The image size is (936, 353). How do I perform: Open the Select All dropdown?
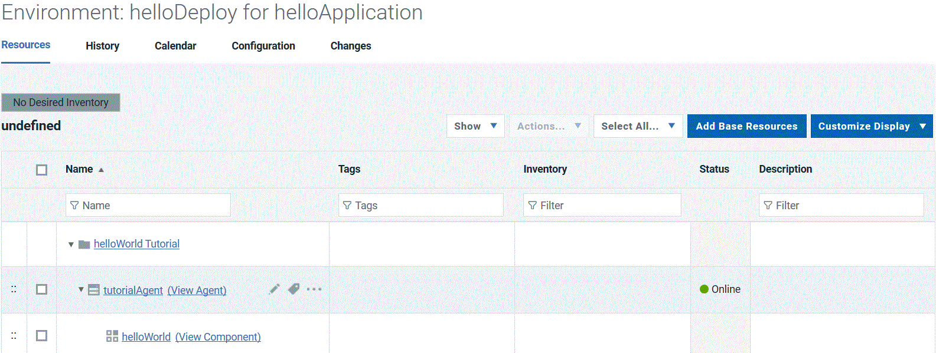(x=638, y=126)
